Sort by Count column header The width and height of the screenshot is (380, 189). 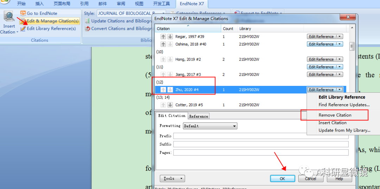229,29
